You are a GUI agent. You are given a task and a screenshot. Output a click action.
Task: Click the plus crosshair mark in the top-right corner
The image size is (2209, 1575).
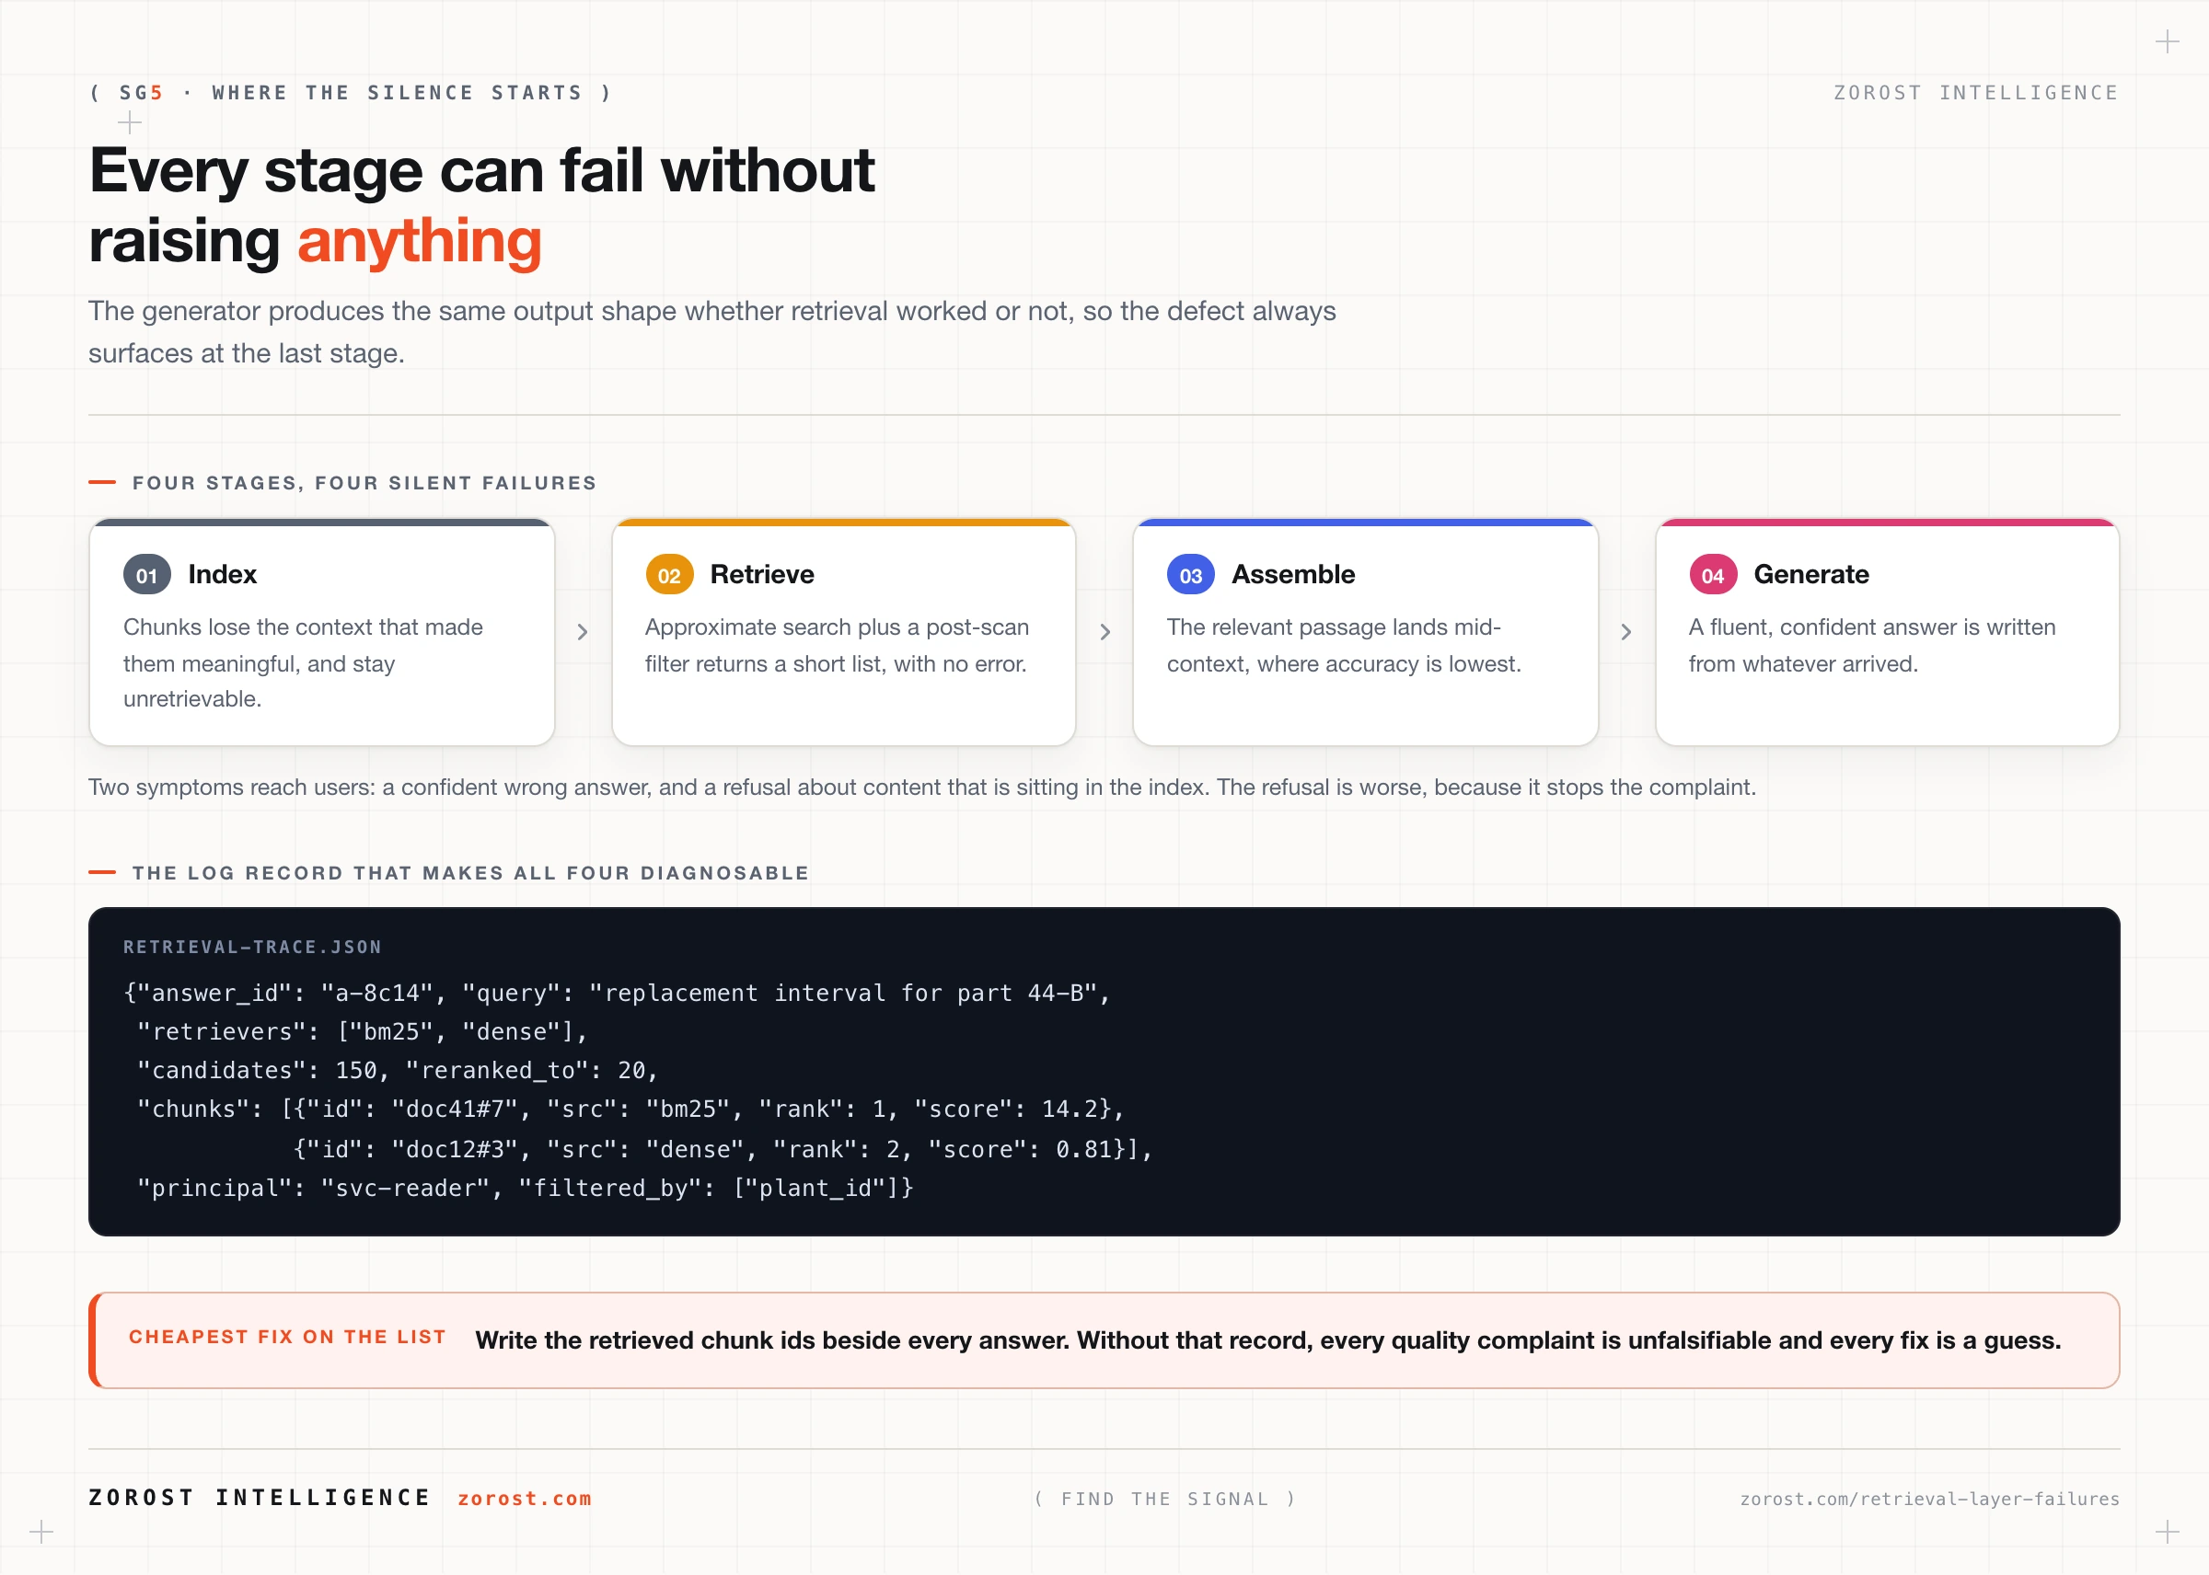coord(2168,41)
